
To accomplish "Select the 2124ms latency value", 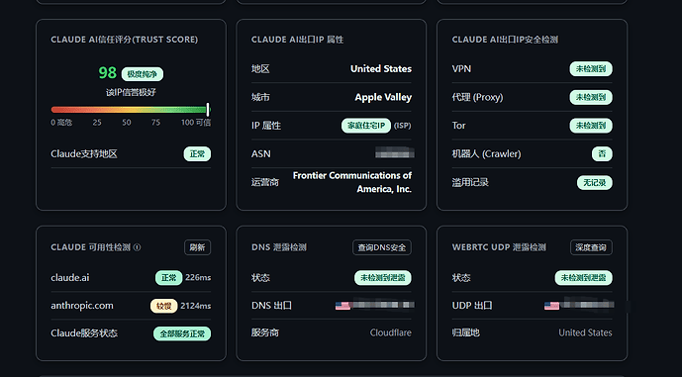I will [x=196, y=306].
